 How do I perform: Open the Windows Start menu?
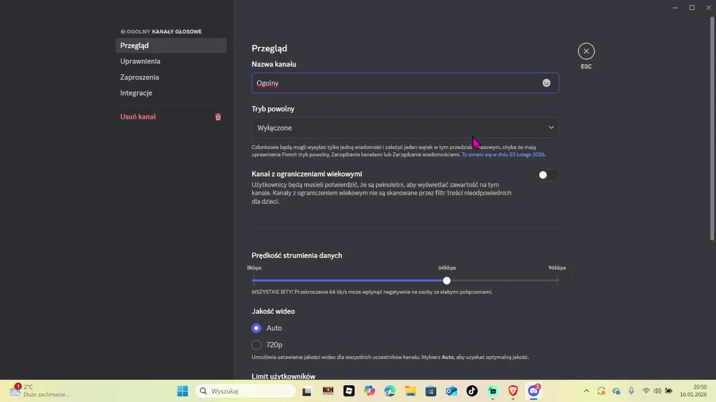tap(182, 391)
